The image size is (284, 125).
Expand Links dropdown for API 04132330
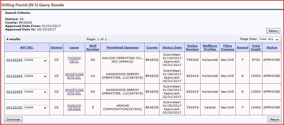[x=36, y=107]
